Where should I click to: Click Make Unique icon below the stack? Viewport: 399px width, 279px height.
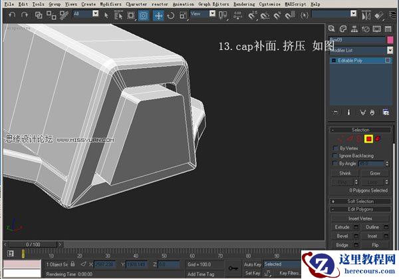pyautogui.click(x=362, y=113)
